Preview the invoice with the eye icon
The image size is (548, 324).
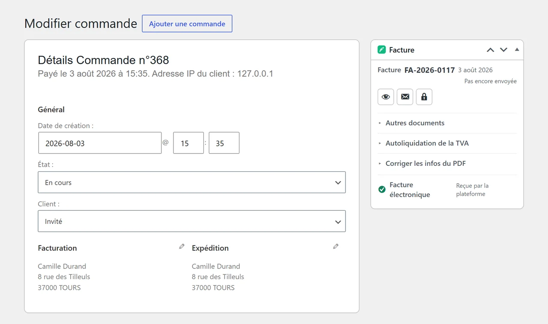[386, 97]
